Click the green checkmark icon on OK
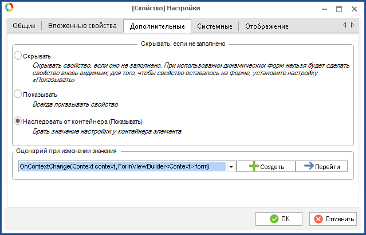This screenshot has width=366, height=235. (274, 219)
